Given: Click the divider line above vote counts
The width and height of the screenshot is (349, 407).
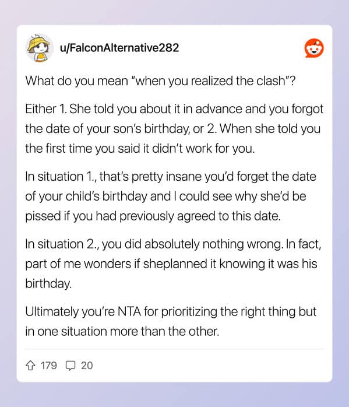Looking at the screenshot, I should [174, 349].
